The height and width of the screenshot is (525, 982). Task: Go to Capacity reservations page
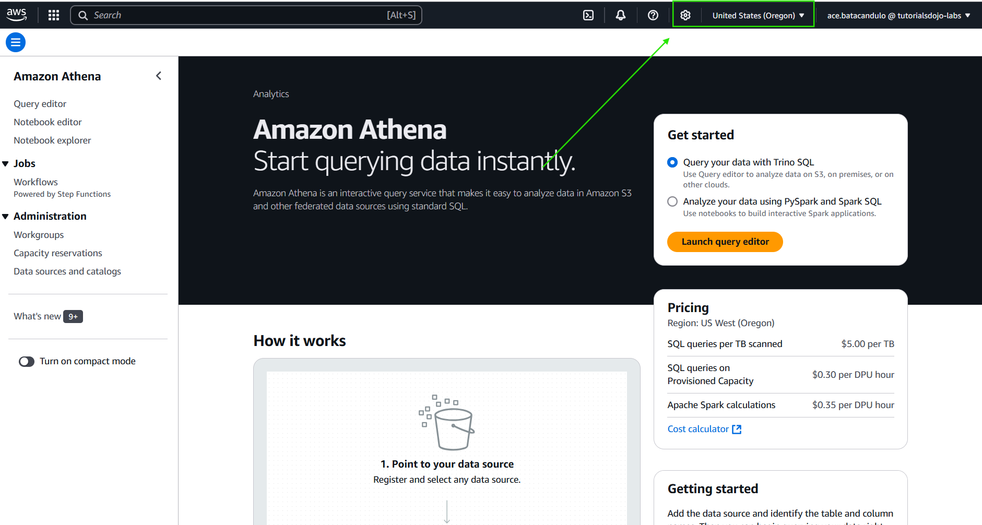pos(58,253)
